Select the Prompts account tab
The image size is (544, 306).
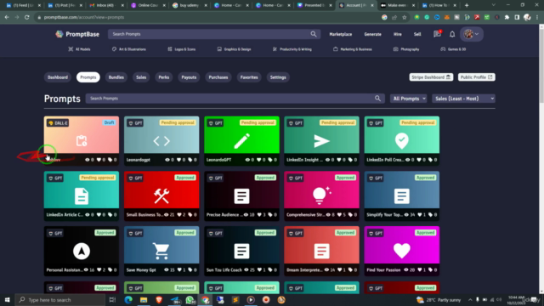coord(88,77)
